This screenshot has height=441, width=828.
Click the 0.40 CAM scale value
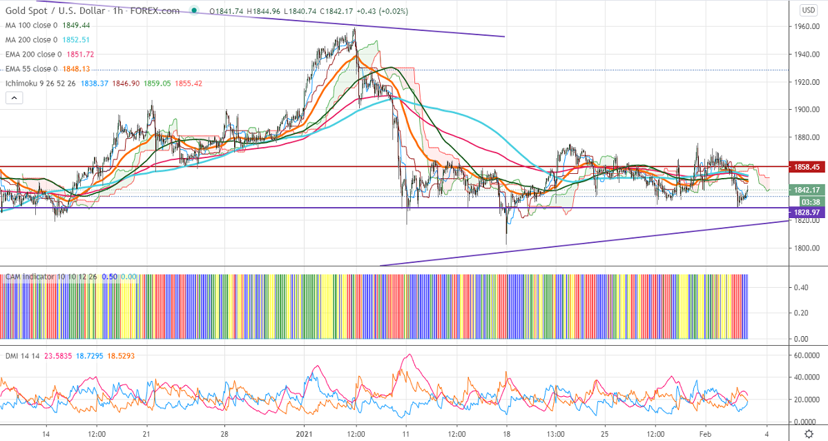point(801,288)
